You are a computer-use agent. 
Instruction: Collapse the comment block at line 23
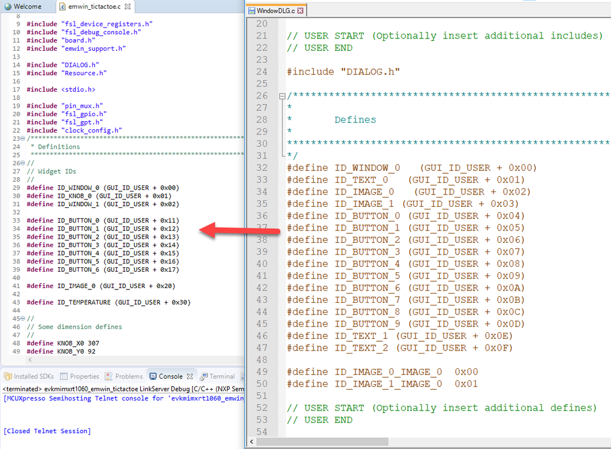(23, 138)
